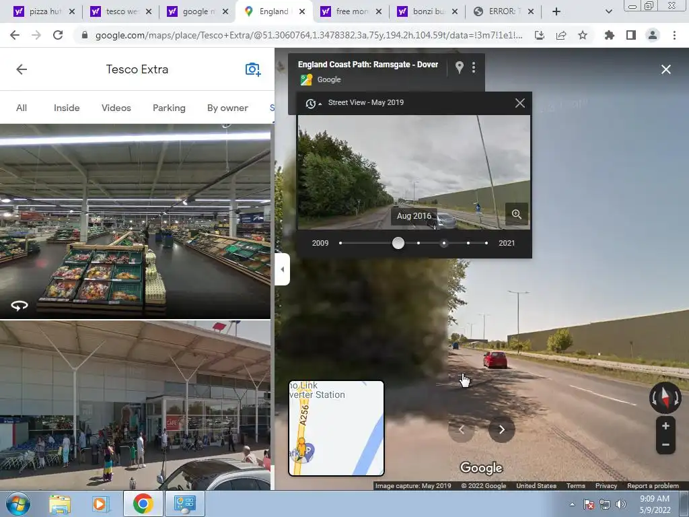This screenshot has width=689, height=517.
Task: Open media player from taskbar
Action: coord(100,504)
